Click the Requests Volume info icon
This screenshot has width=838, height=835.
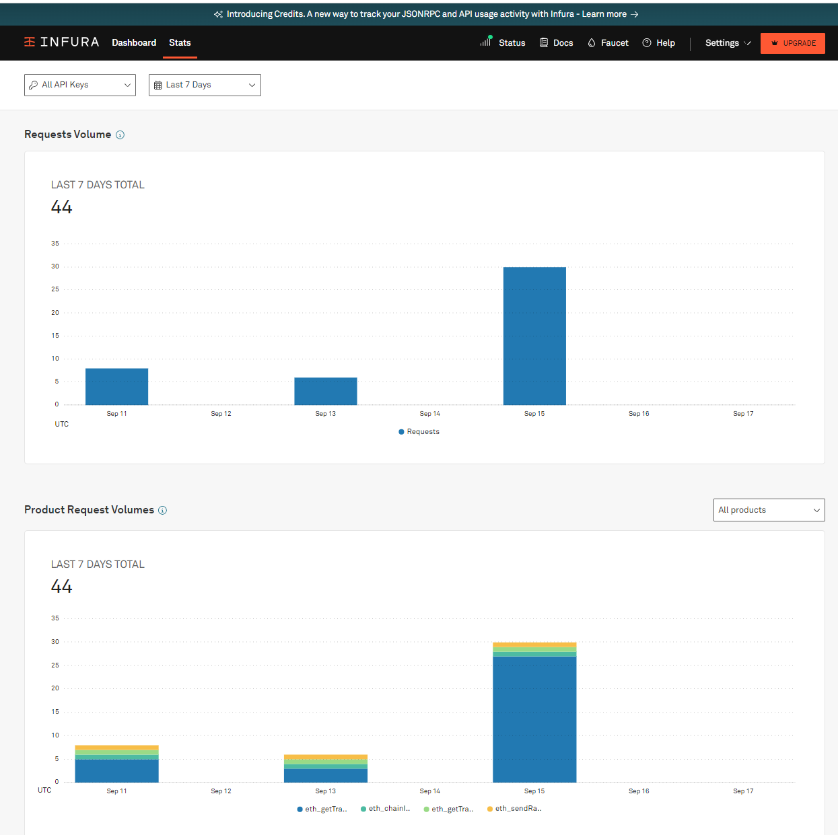[x=120, y=135]
